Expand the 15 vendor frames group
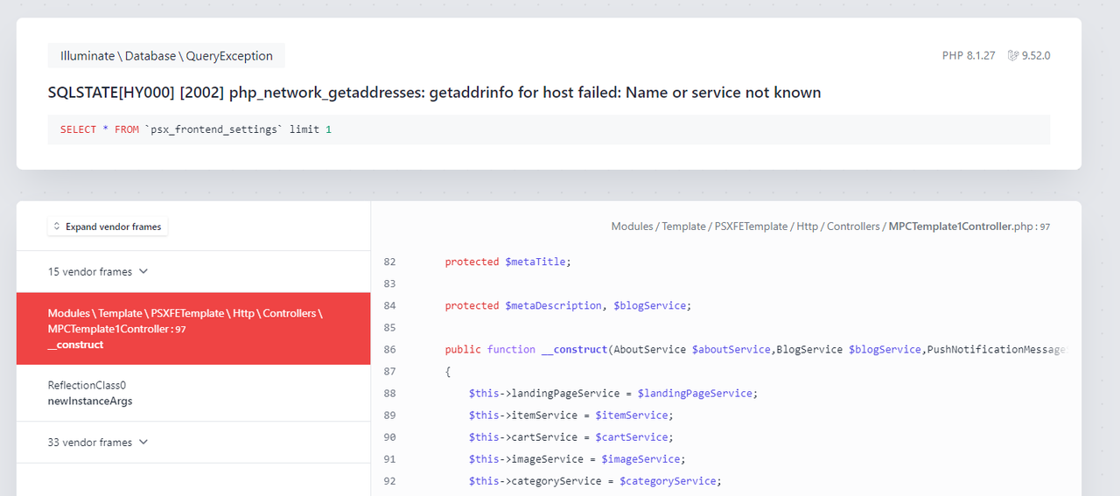1120x496 pixels. point(193,272)
